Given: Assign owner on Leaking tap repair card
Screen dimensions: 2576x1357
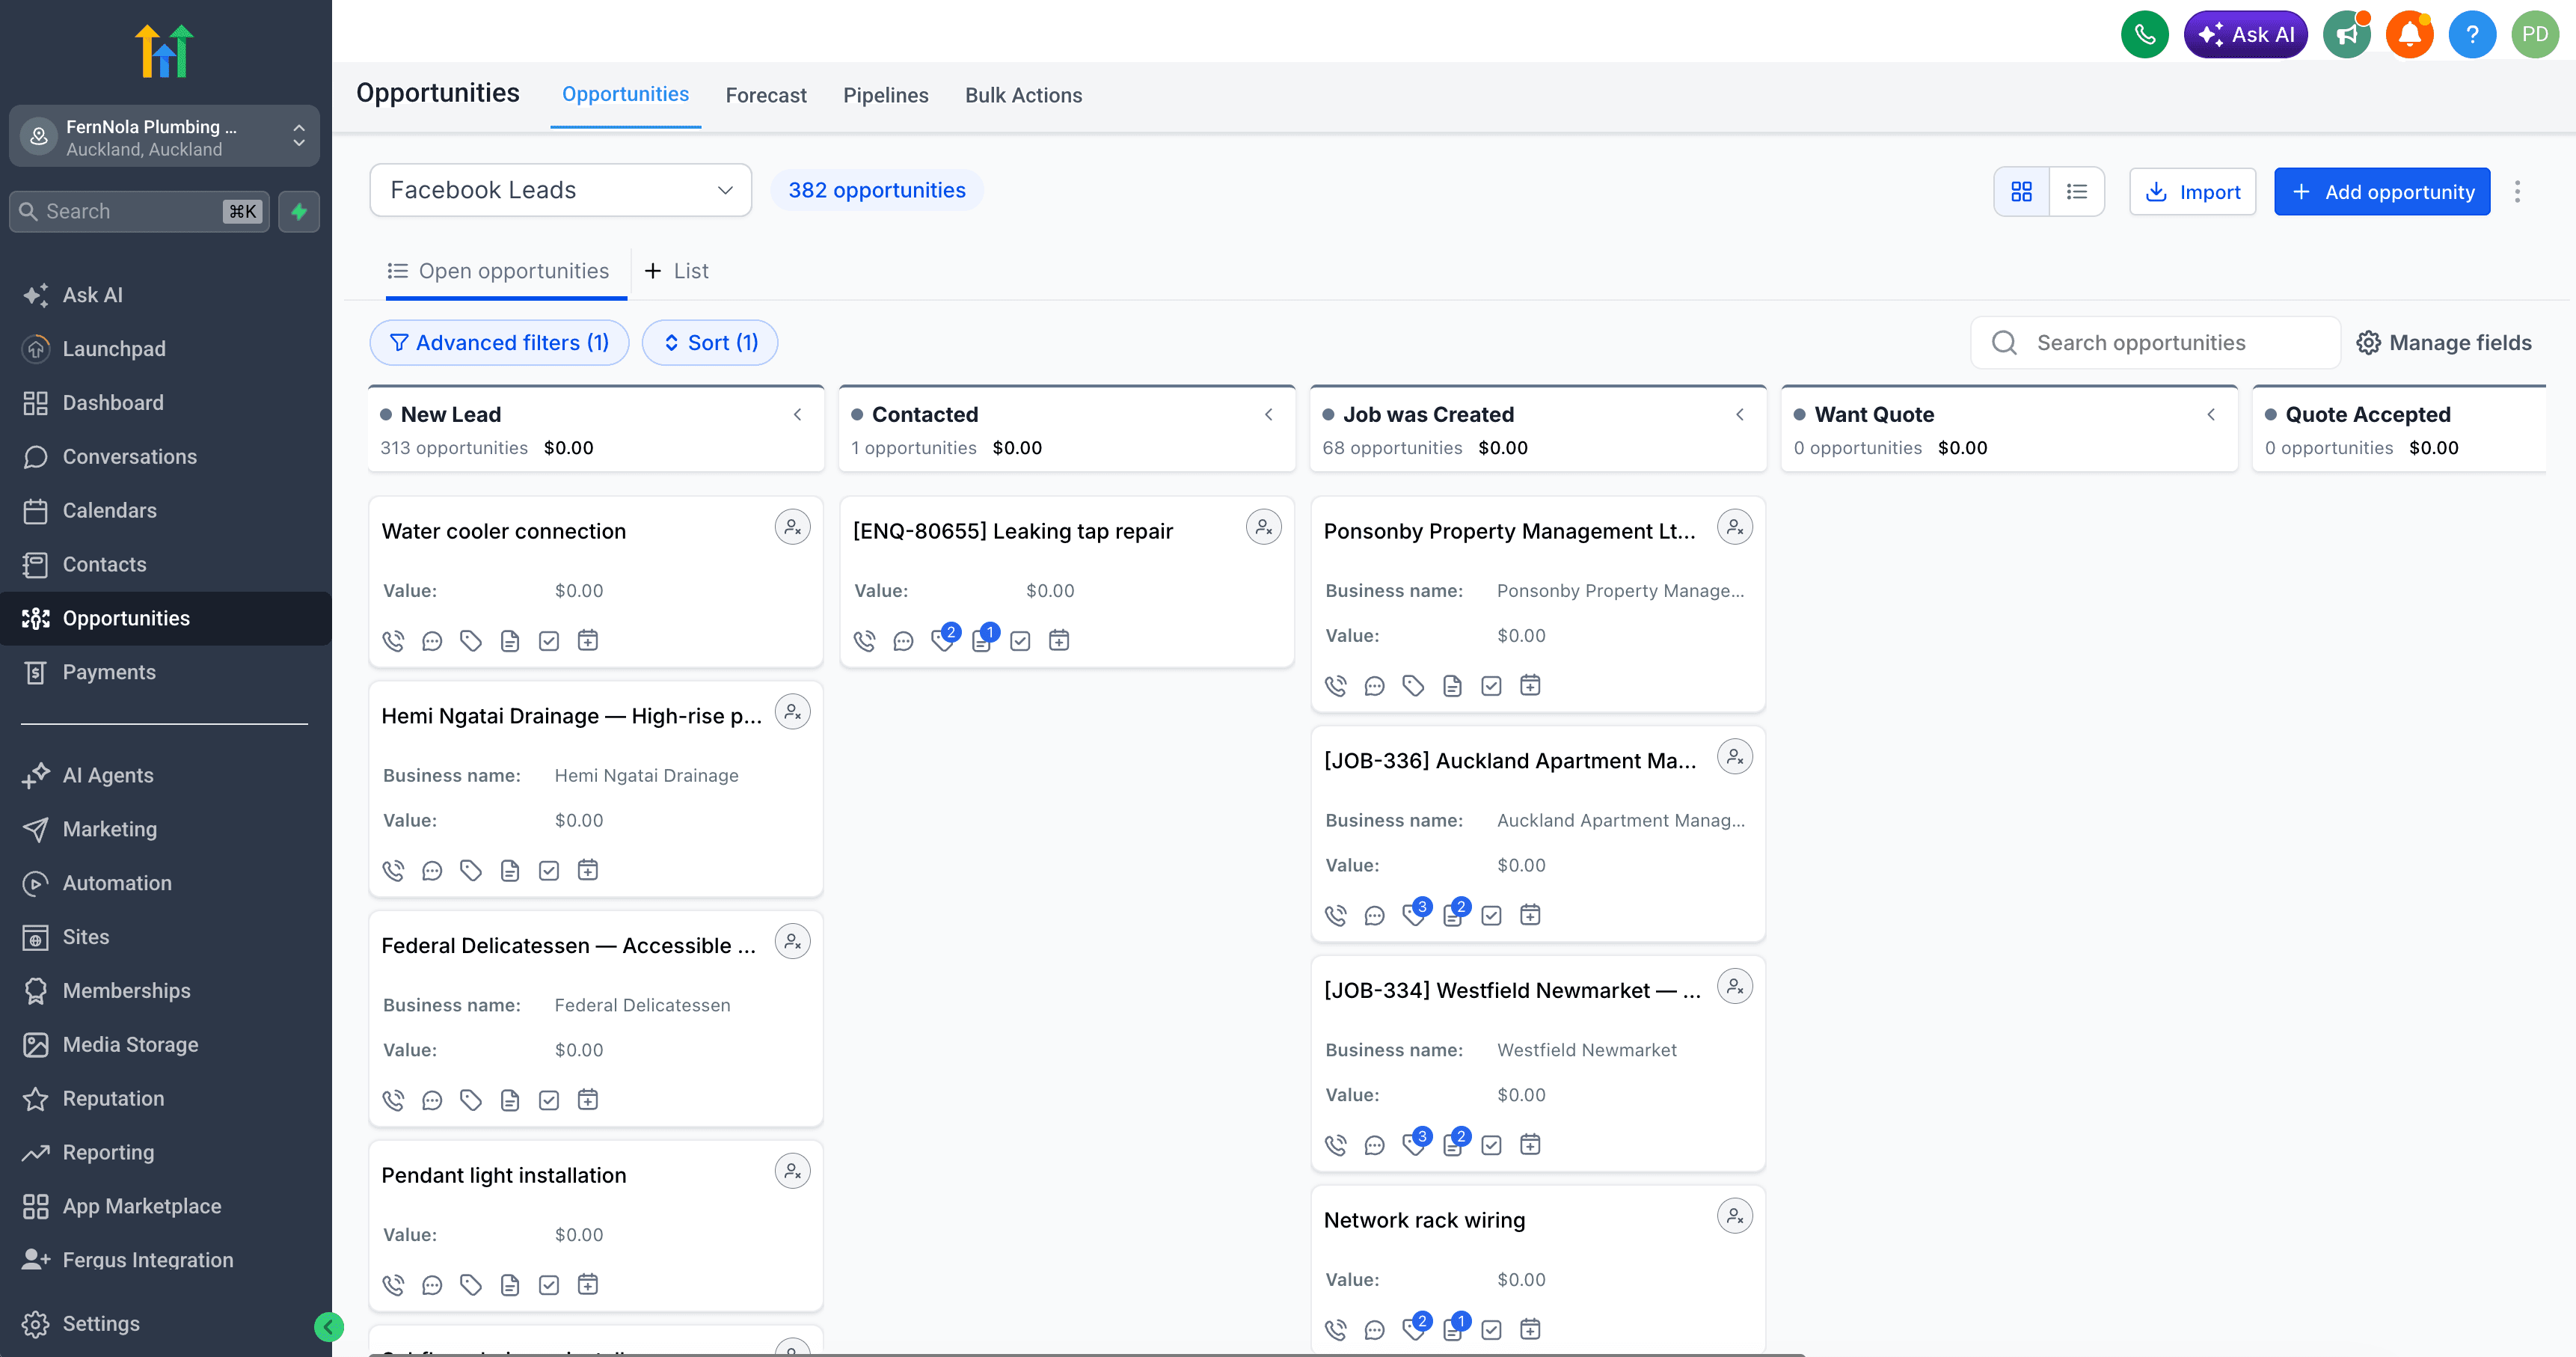Looking at the screenshot, I should pos(1264,527).
